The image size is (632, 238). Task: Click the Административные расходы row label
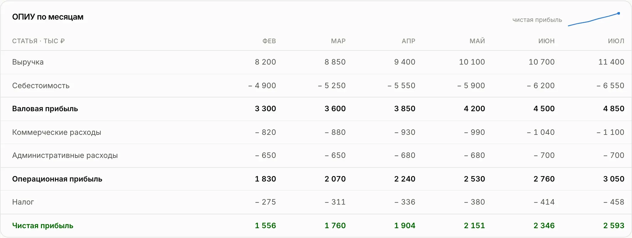(65, 155)
